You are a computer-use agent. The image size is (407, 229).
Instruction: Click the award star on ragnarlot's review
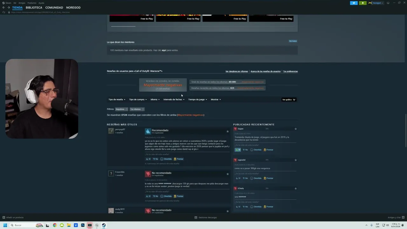pos(296,160)
